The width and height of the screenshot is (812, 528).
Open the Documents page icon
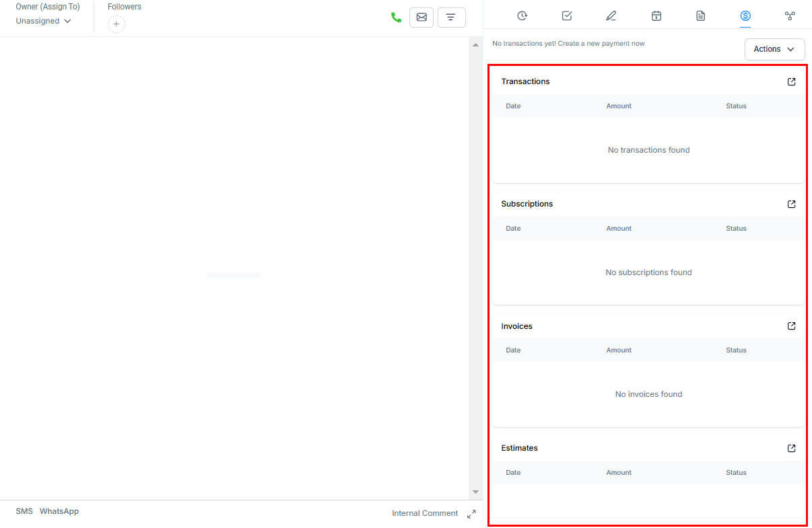coord(701,16)
